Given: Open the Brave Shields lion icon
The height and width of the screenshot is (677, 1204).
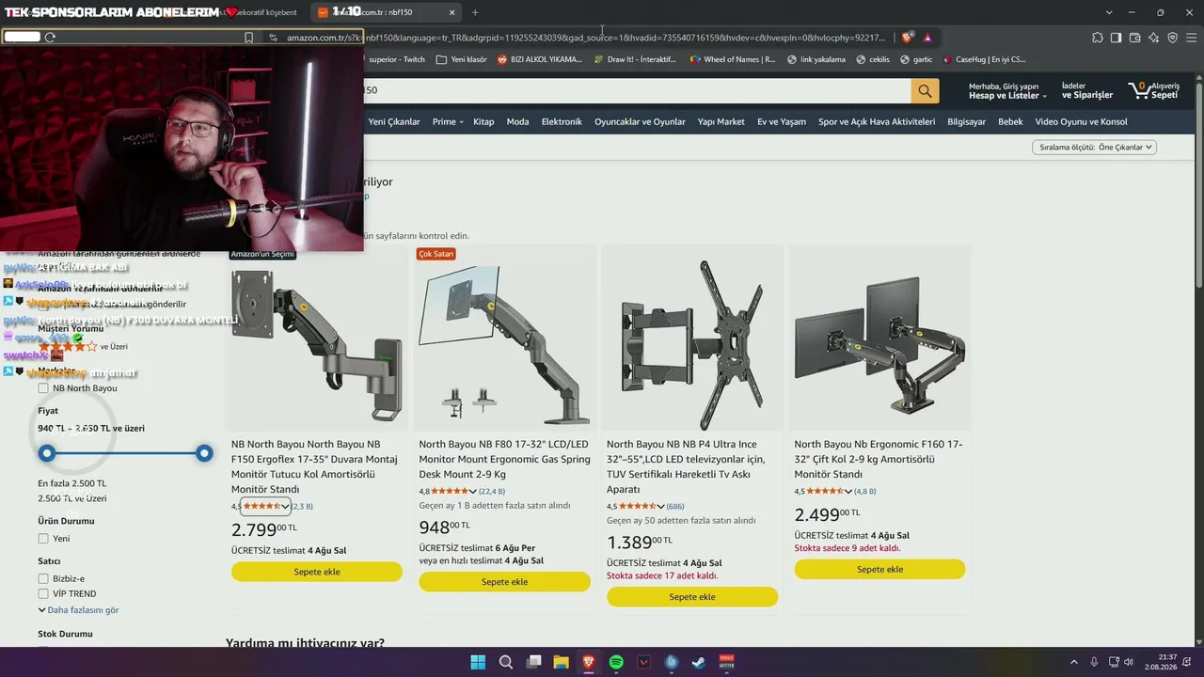Looking at the screenshot, I should click(x=907, y=38).
